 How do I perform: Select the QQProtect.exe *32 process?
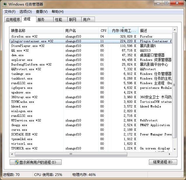coord(91,69)
